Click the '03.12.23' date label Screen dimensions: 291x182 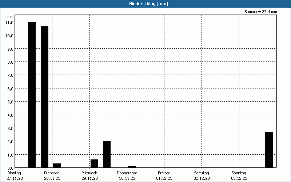[x=239, y=178]
